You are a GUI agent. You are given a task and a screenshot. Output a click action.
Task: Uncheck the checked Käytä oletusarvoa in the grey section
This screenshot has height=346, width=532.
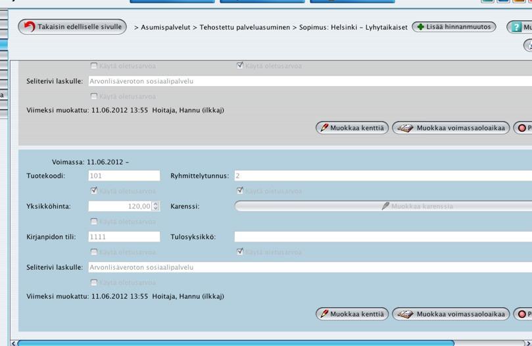coord(240,65)
